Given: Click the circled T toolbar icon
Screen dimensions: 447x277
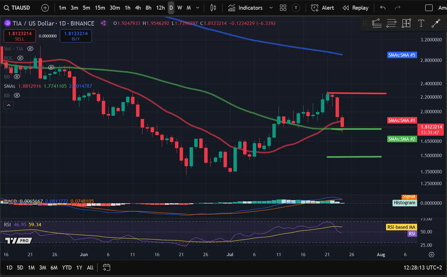Looking at the screenshot, I should pyautogui.click(x=296, y=8).
